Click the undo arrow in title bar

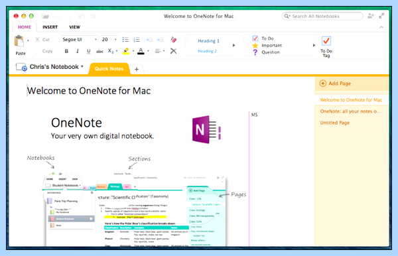(81, 16)
